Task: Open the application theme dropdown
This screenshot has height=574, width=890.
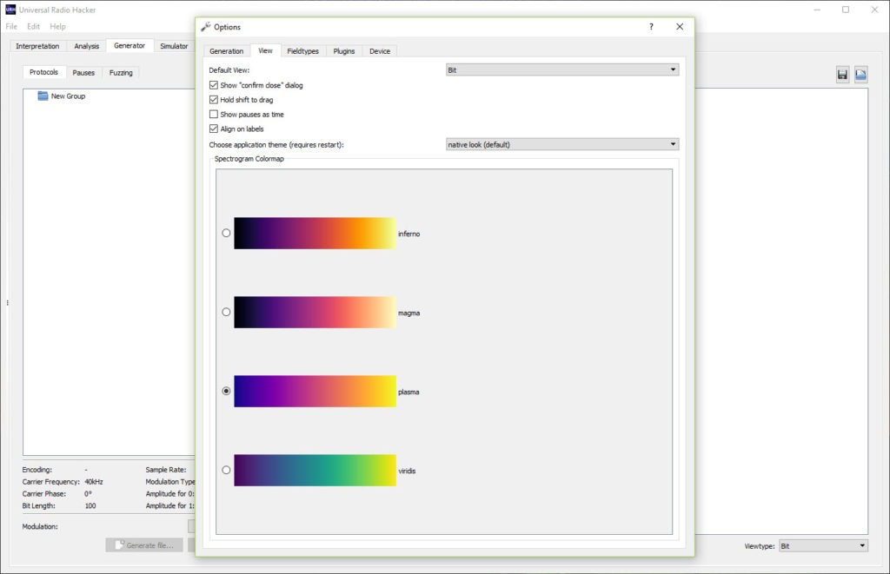Action: point(562,145)
